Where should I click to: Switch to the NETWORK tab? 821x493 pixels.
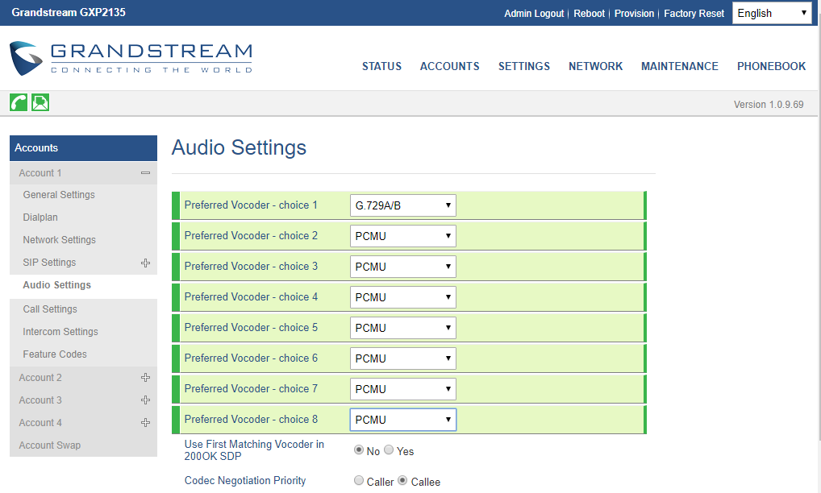[x=596, y=67]
